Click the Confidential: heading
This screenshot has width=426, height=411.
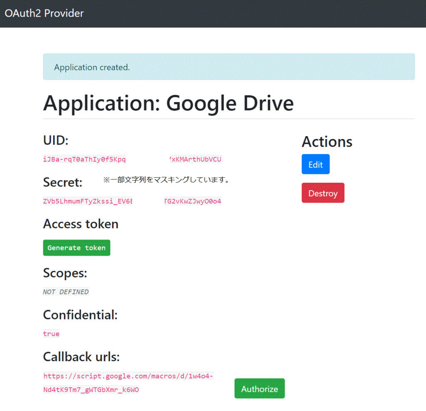click(x=80, y=315)
